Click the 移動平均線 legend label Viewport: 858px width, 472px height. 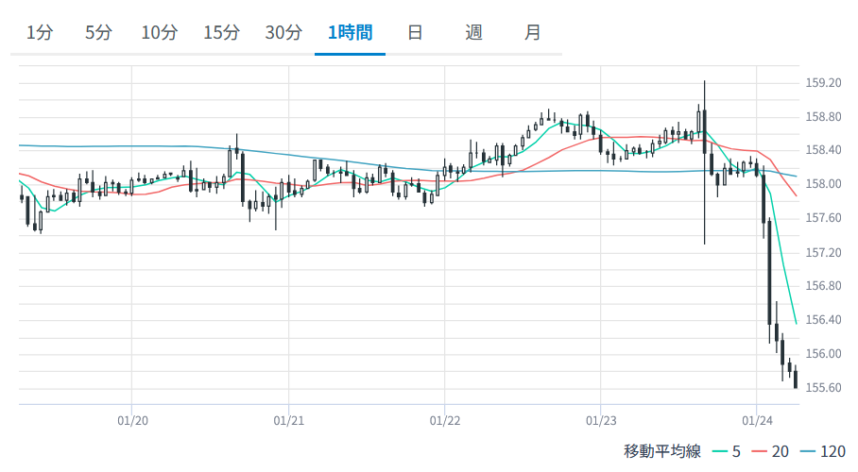point(661,451)
